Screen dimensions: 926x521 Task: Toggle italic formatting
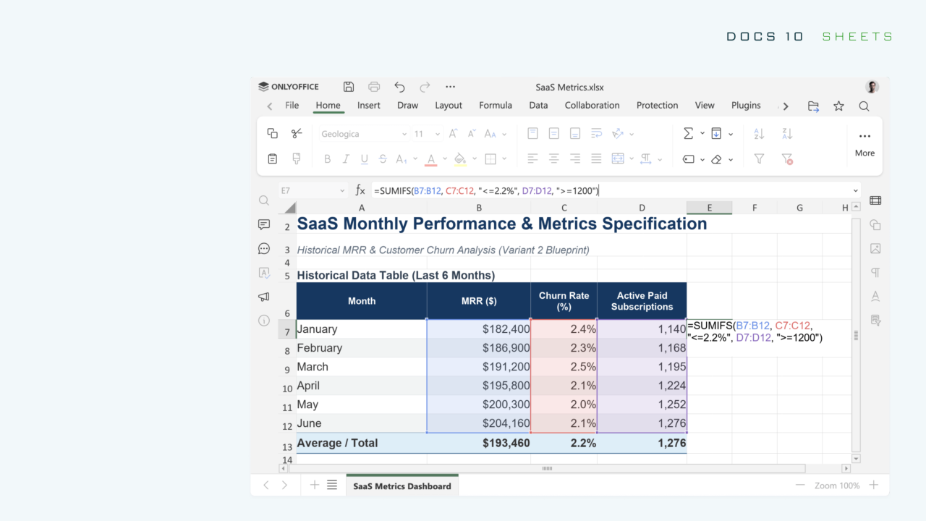click(346, 159)
